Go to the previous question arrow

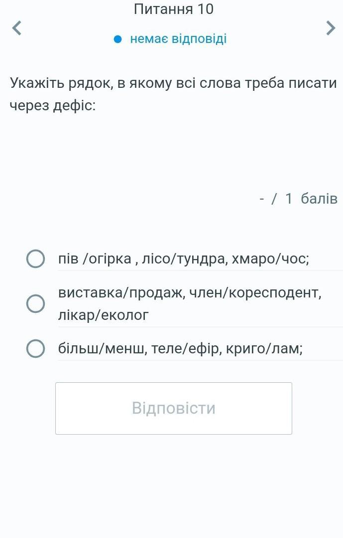(17, 28)
